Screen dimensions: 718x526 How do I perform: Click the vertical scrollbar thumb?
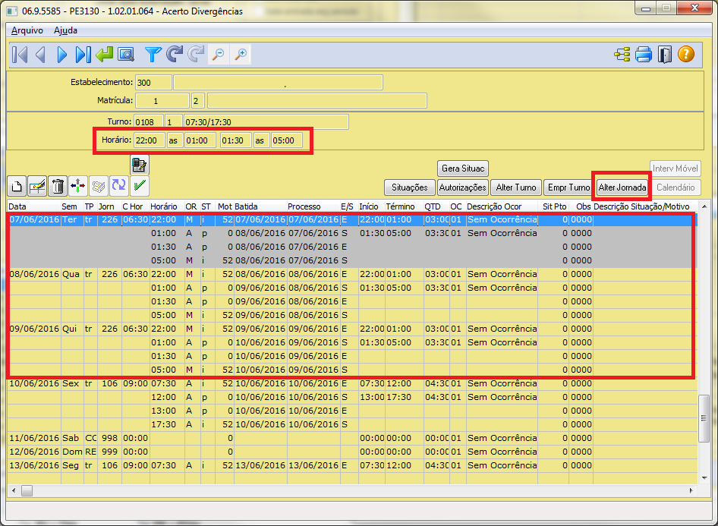704,418
